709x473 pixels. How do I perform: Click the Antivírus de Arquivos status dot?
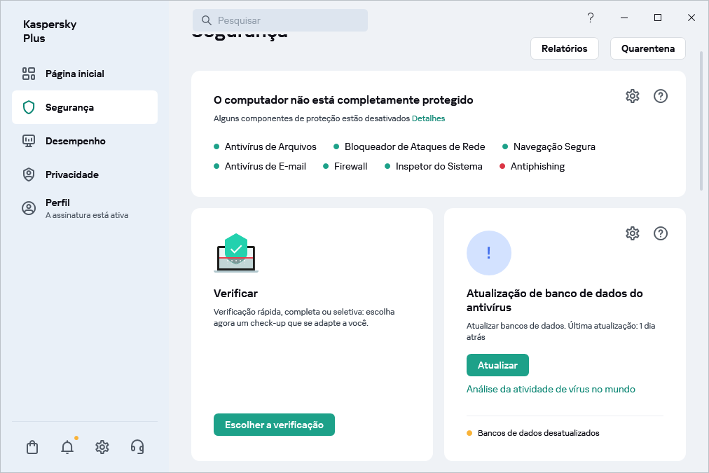pos(215,146)
